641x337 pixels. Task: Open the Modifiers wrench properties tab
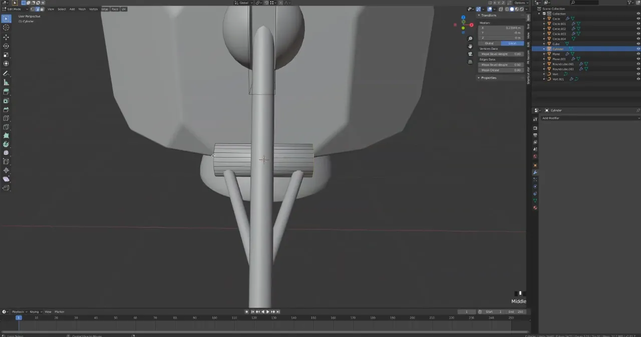coord(535,172)
